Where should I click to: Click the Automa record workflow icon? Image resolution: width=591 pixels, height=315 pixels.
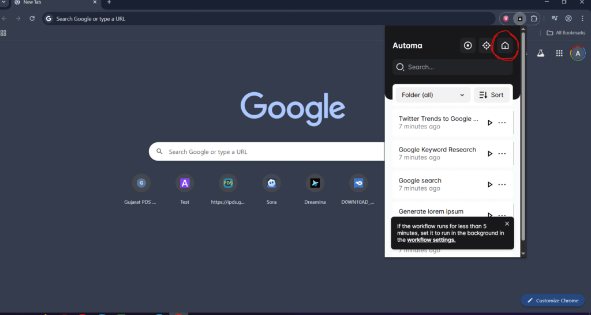[468, 46]
